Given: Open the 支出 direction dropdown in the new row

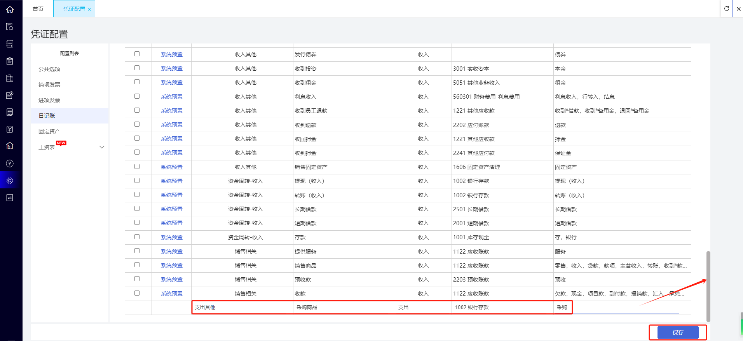Looking at the screenshot, I should pos(423,307).
